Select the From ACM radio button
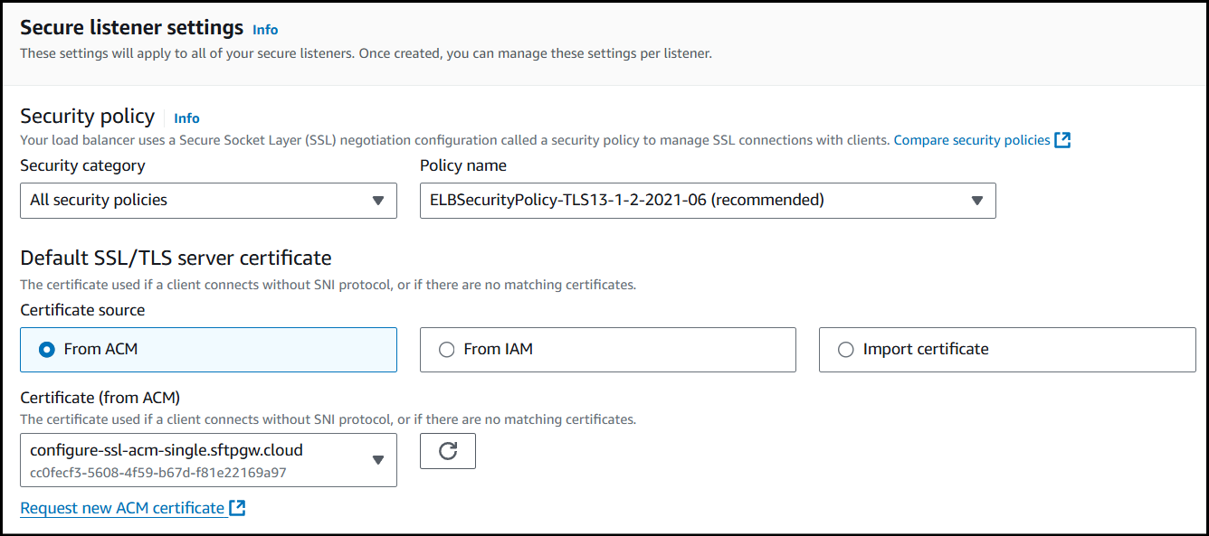The height and width of the screenshot is (536, 1209). (x=47, y=350)
